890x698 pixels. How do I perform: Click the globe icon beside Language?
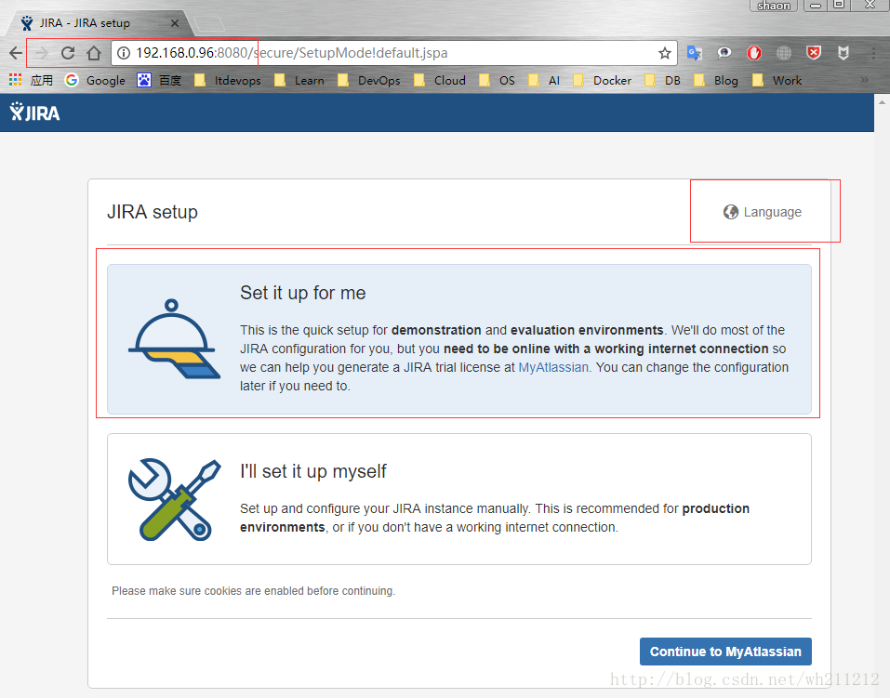click(x=730, y=212)
